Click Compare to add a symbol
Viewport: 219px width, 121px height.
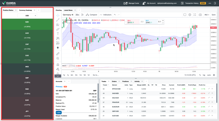(x=92, y=15)
